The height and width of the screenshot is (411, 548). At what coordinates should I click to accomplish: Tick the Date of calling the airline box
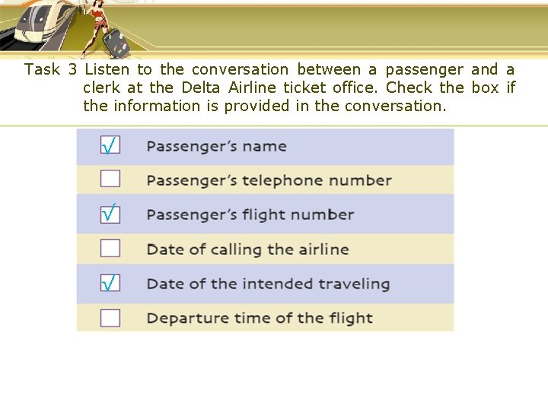pos(110,248)
